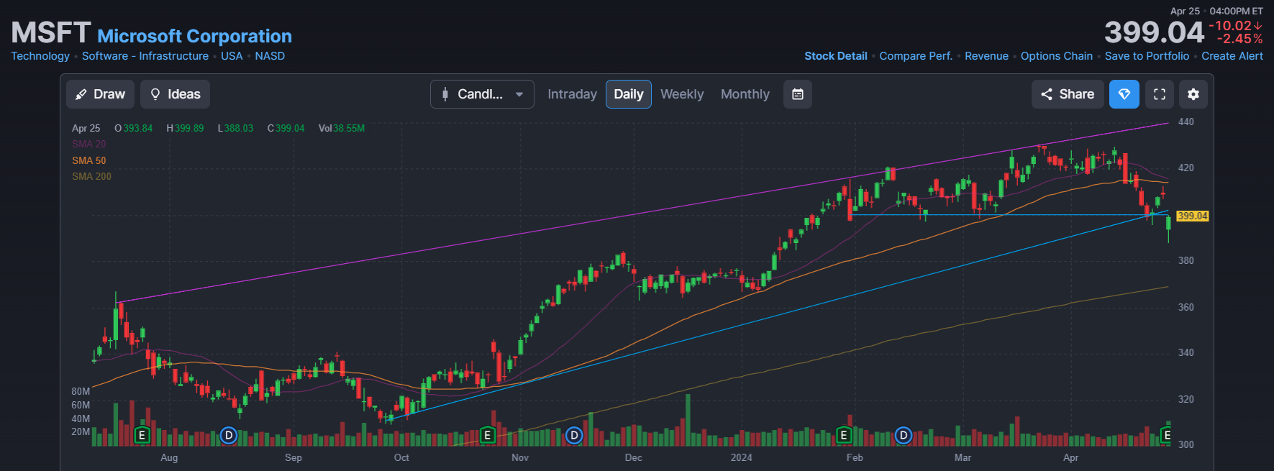Click the -2.45% change value

click(1239, 39)
